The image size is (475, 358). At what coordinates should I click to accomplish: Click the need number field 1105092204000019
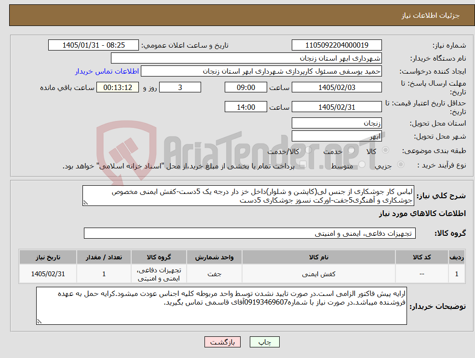tap(337, 45)
